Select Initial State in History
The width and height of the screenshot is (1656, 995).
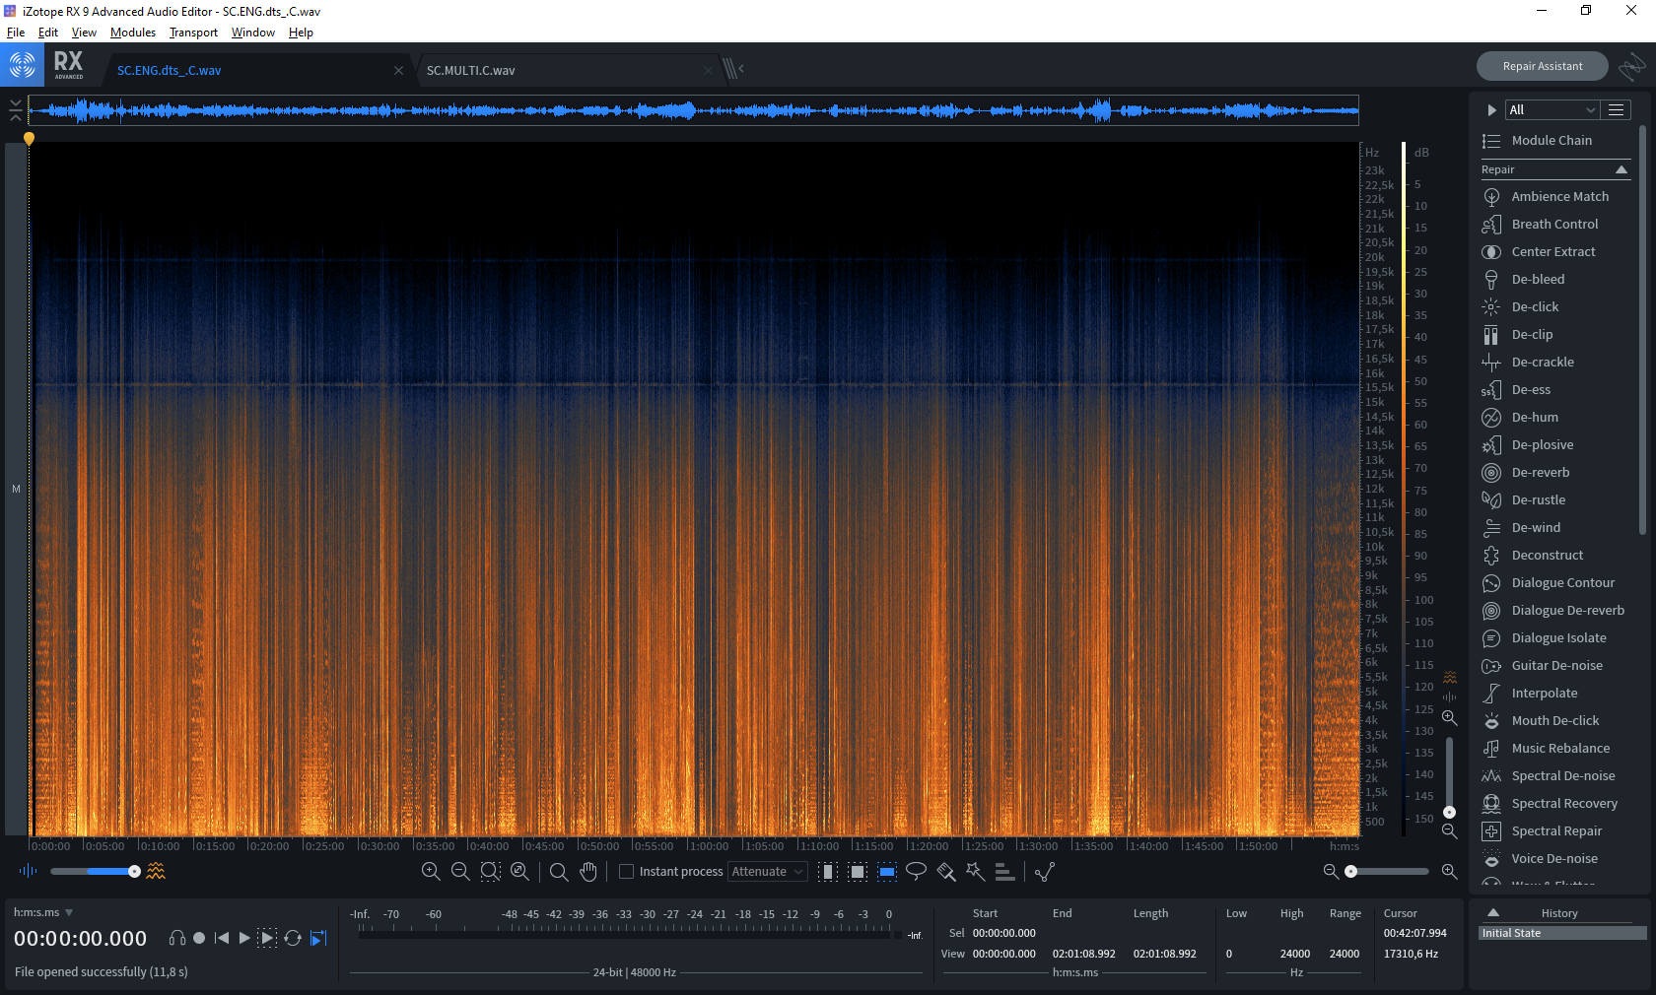[1562, 933]
